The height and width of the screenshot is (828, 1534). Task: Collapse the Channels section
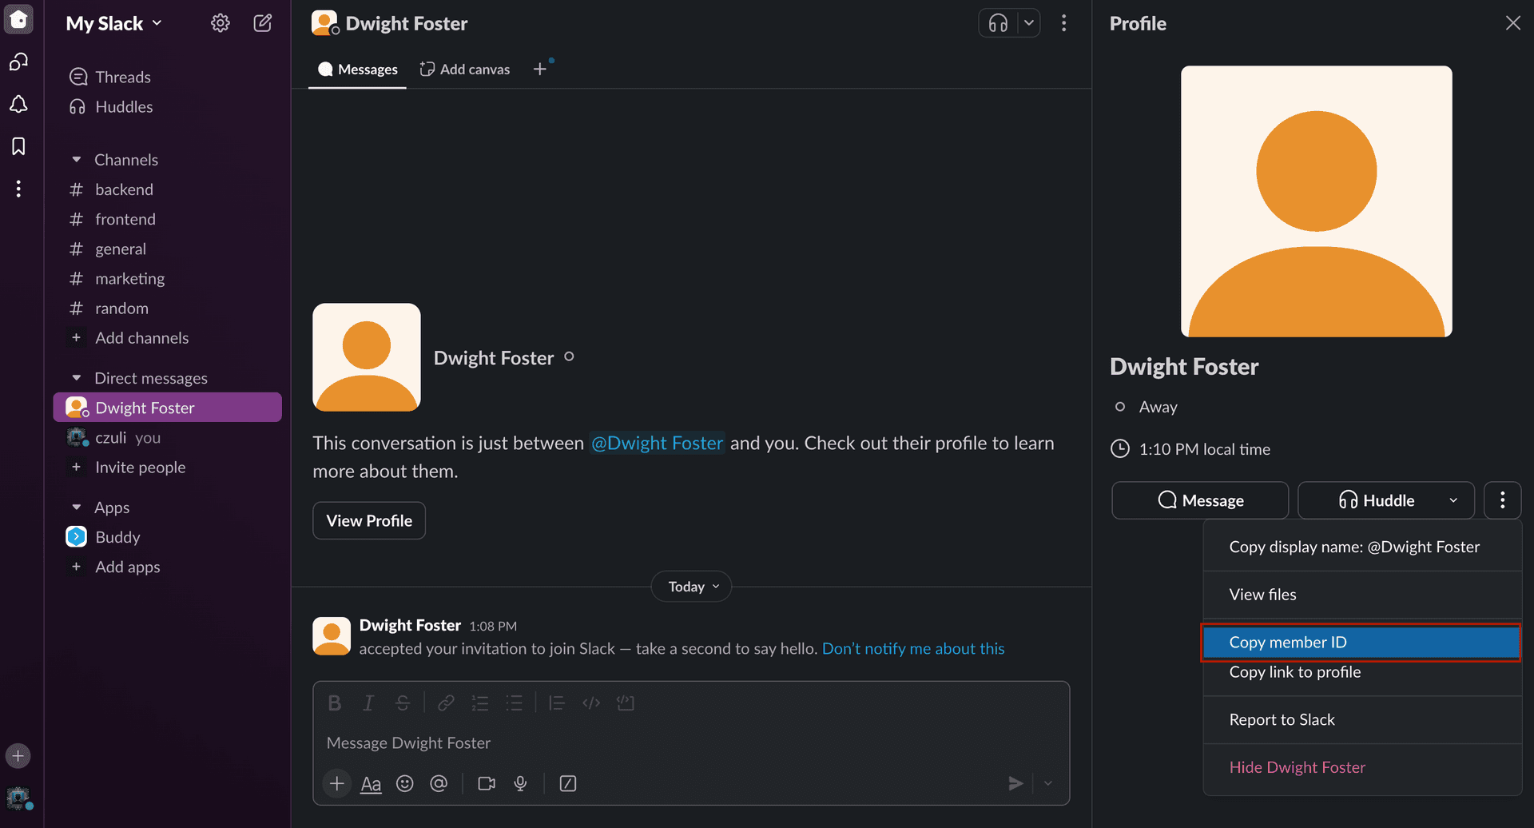pyautogui.click(x=77, y=160)
